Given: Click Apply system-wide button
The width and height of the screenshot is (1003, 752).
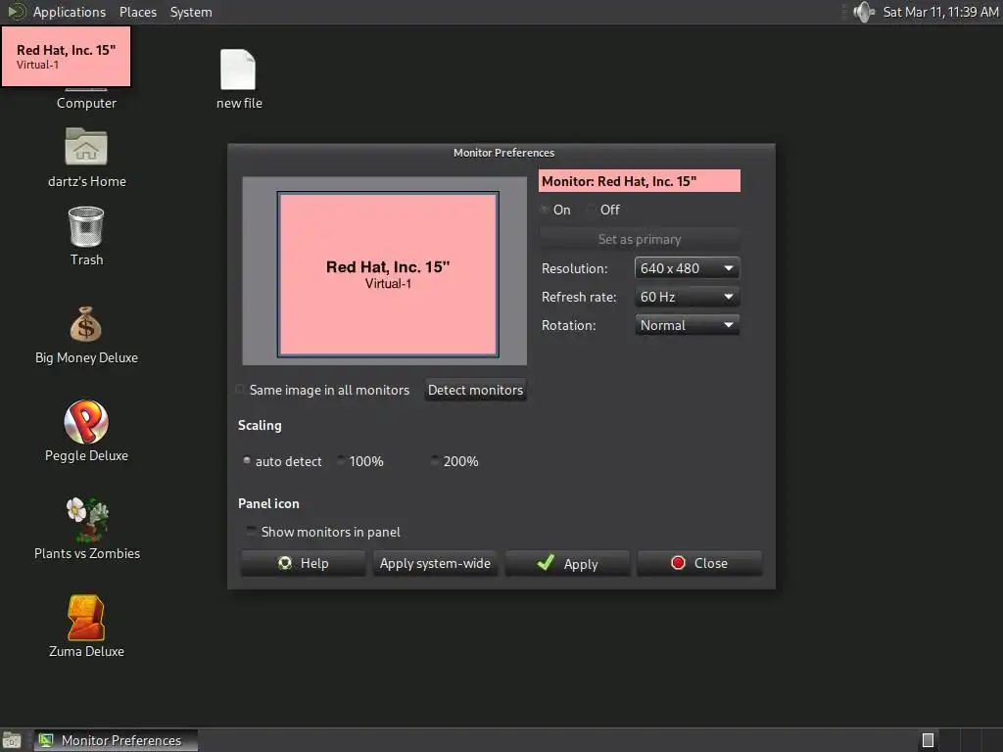Looking at the screenshot, I should click(435, 563).
